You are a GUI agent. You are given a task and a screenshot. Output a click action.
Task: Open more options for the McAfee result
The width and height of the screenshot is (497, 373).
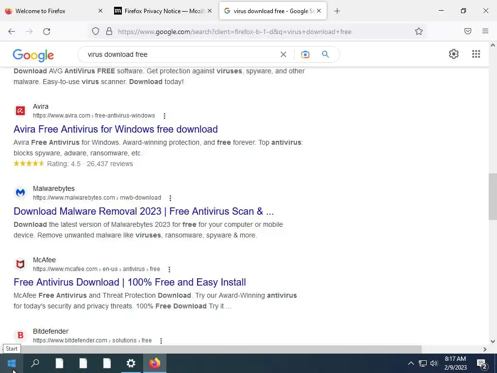[x=169, y=269]
